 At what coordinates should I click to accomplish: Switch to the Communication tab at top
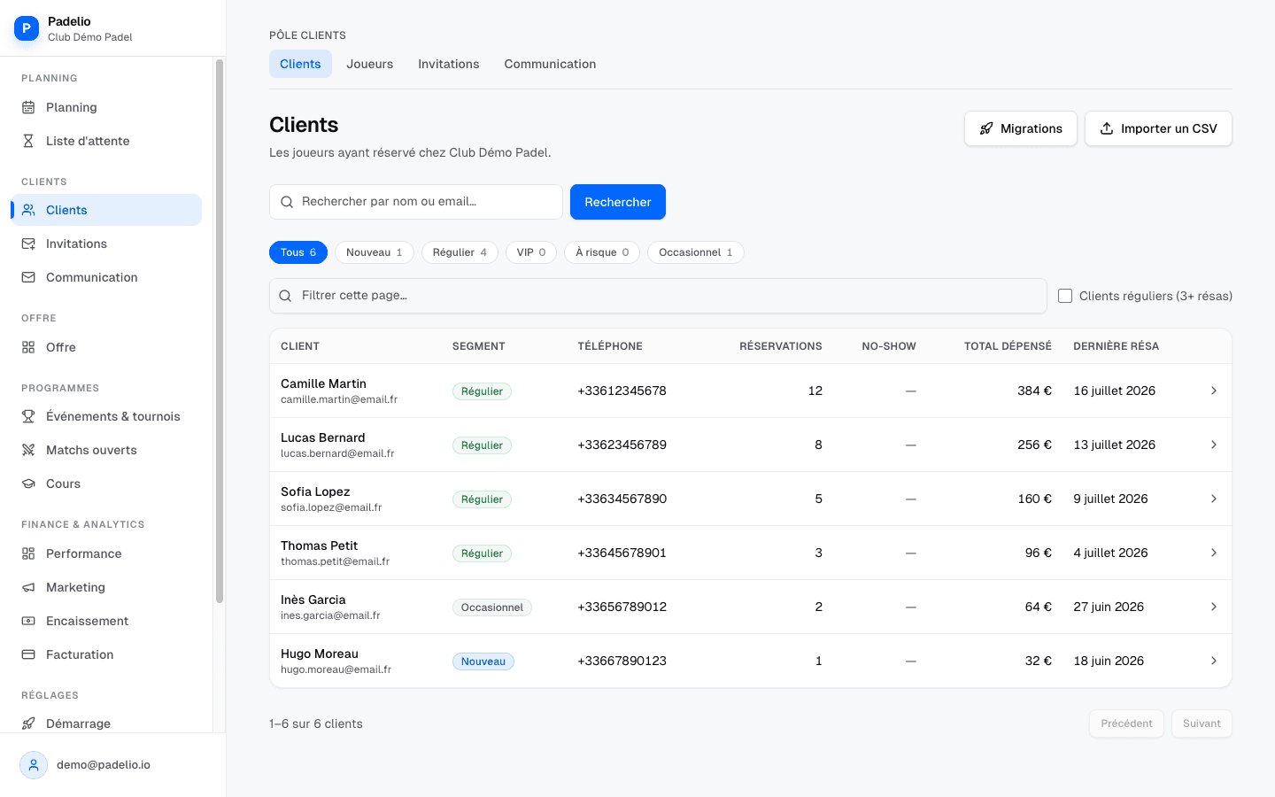[550, 64]
